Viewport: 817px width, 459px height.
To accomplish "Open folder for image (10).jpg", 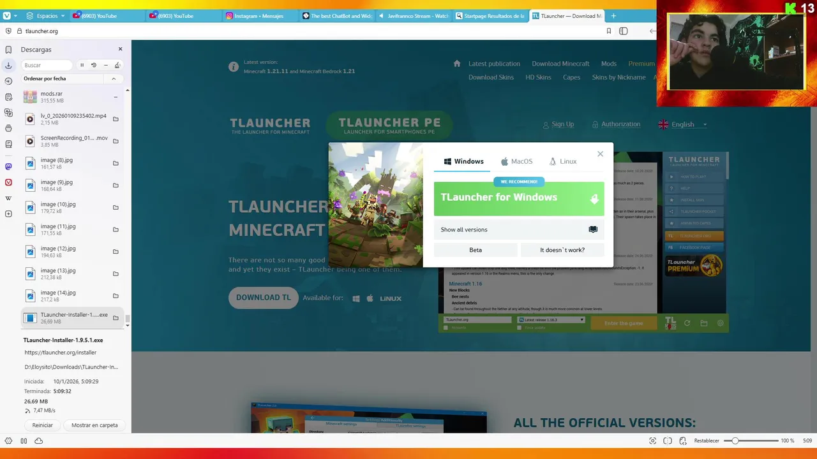I will click(x=116, y=207).
